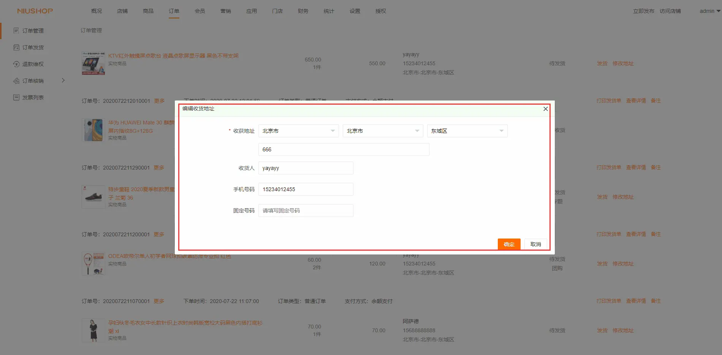Click the 收货人 name input field
This screenshot has width=722, height=355.
pos(306,168)
